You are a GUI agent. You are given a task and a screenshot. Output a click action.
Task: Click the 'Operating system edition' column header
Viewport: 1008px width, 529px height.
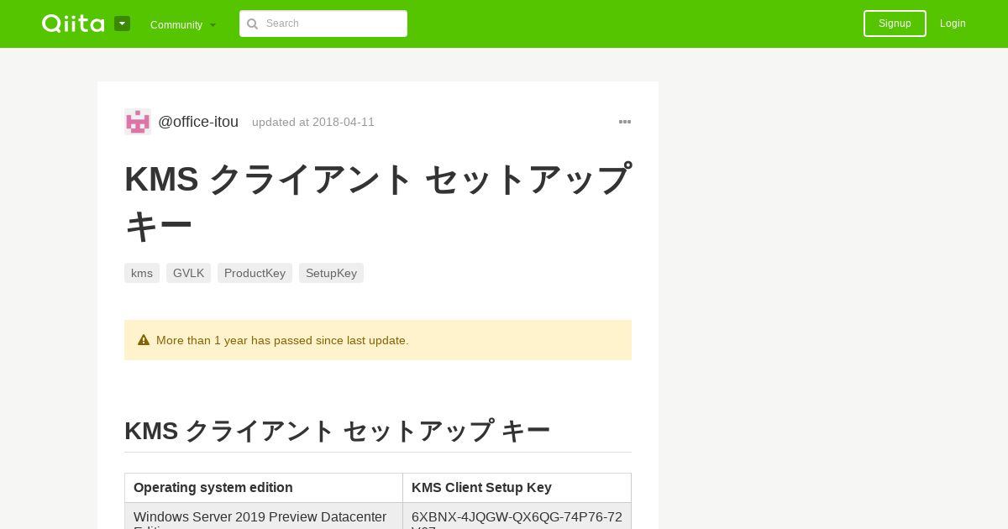click(264, 488)
